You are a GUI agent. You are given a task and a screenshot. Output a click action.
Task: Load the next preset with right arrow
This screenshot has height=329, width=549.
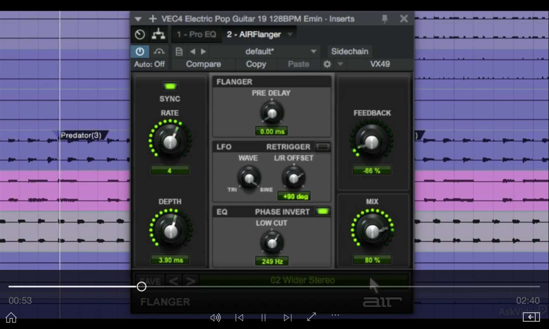coord(203,52)
